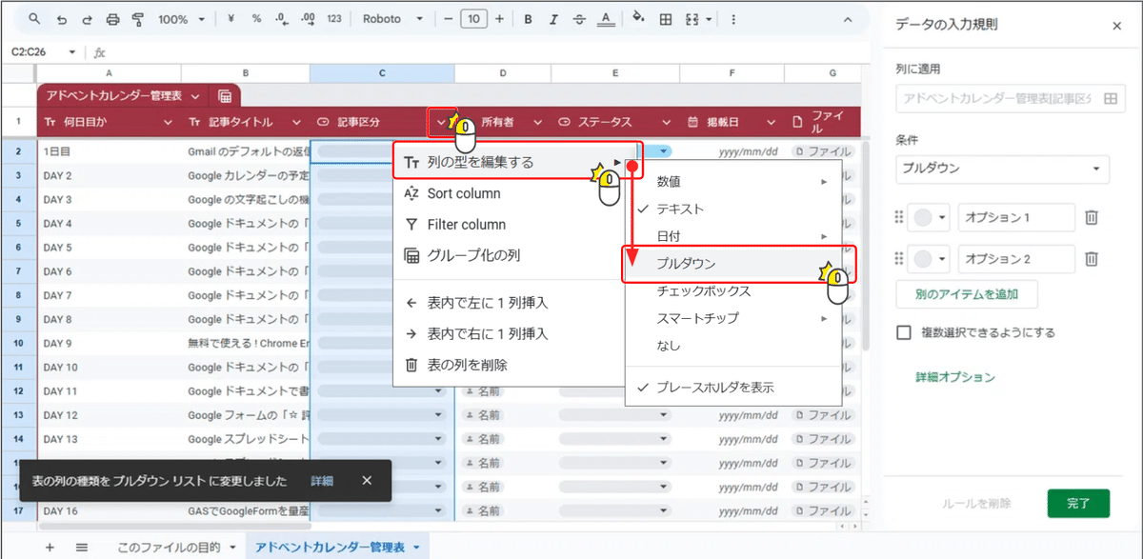
Task: Open the 数値 submenu item
Action: coord(733,181)
